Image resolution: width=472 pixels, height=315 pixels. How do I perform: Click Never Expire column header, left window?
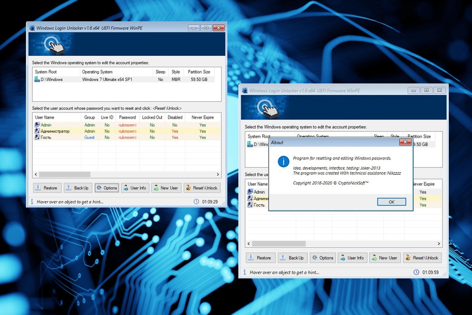click(x=203, y=117)
